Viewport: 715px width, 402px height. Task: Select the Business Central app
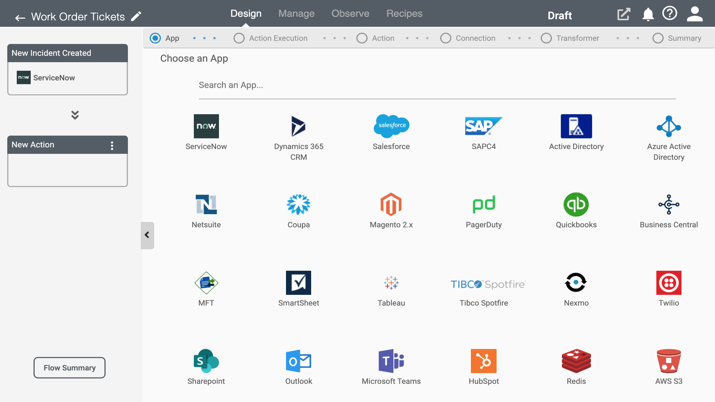669,211
